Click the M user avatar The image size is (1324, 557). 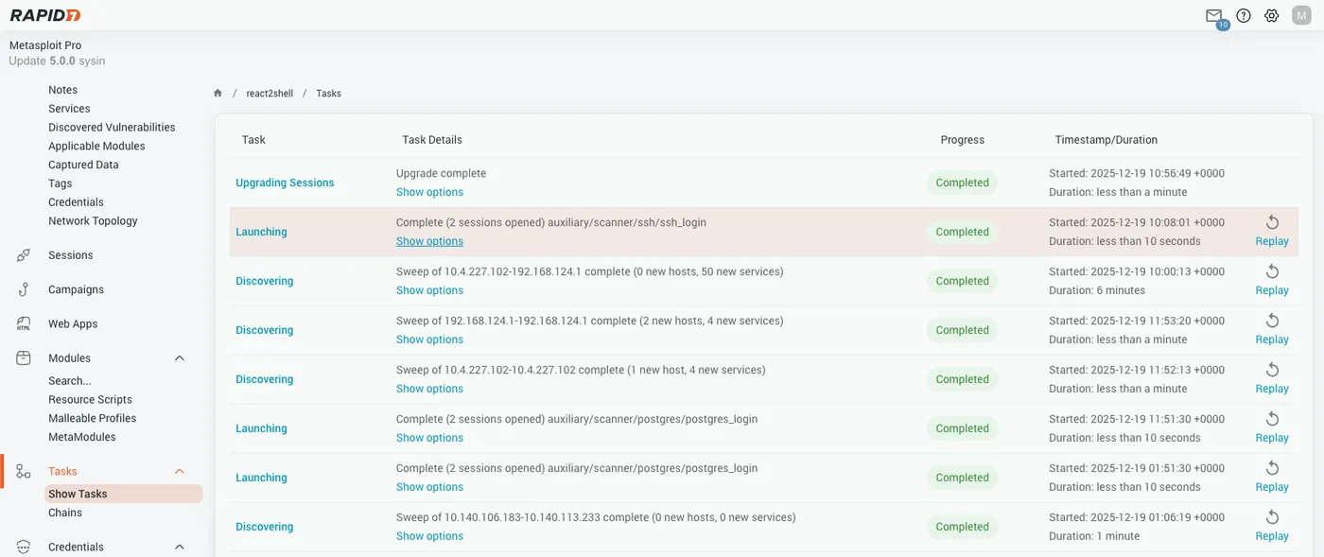tap(1300, 15)
